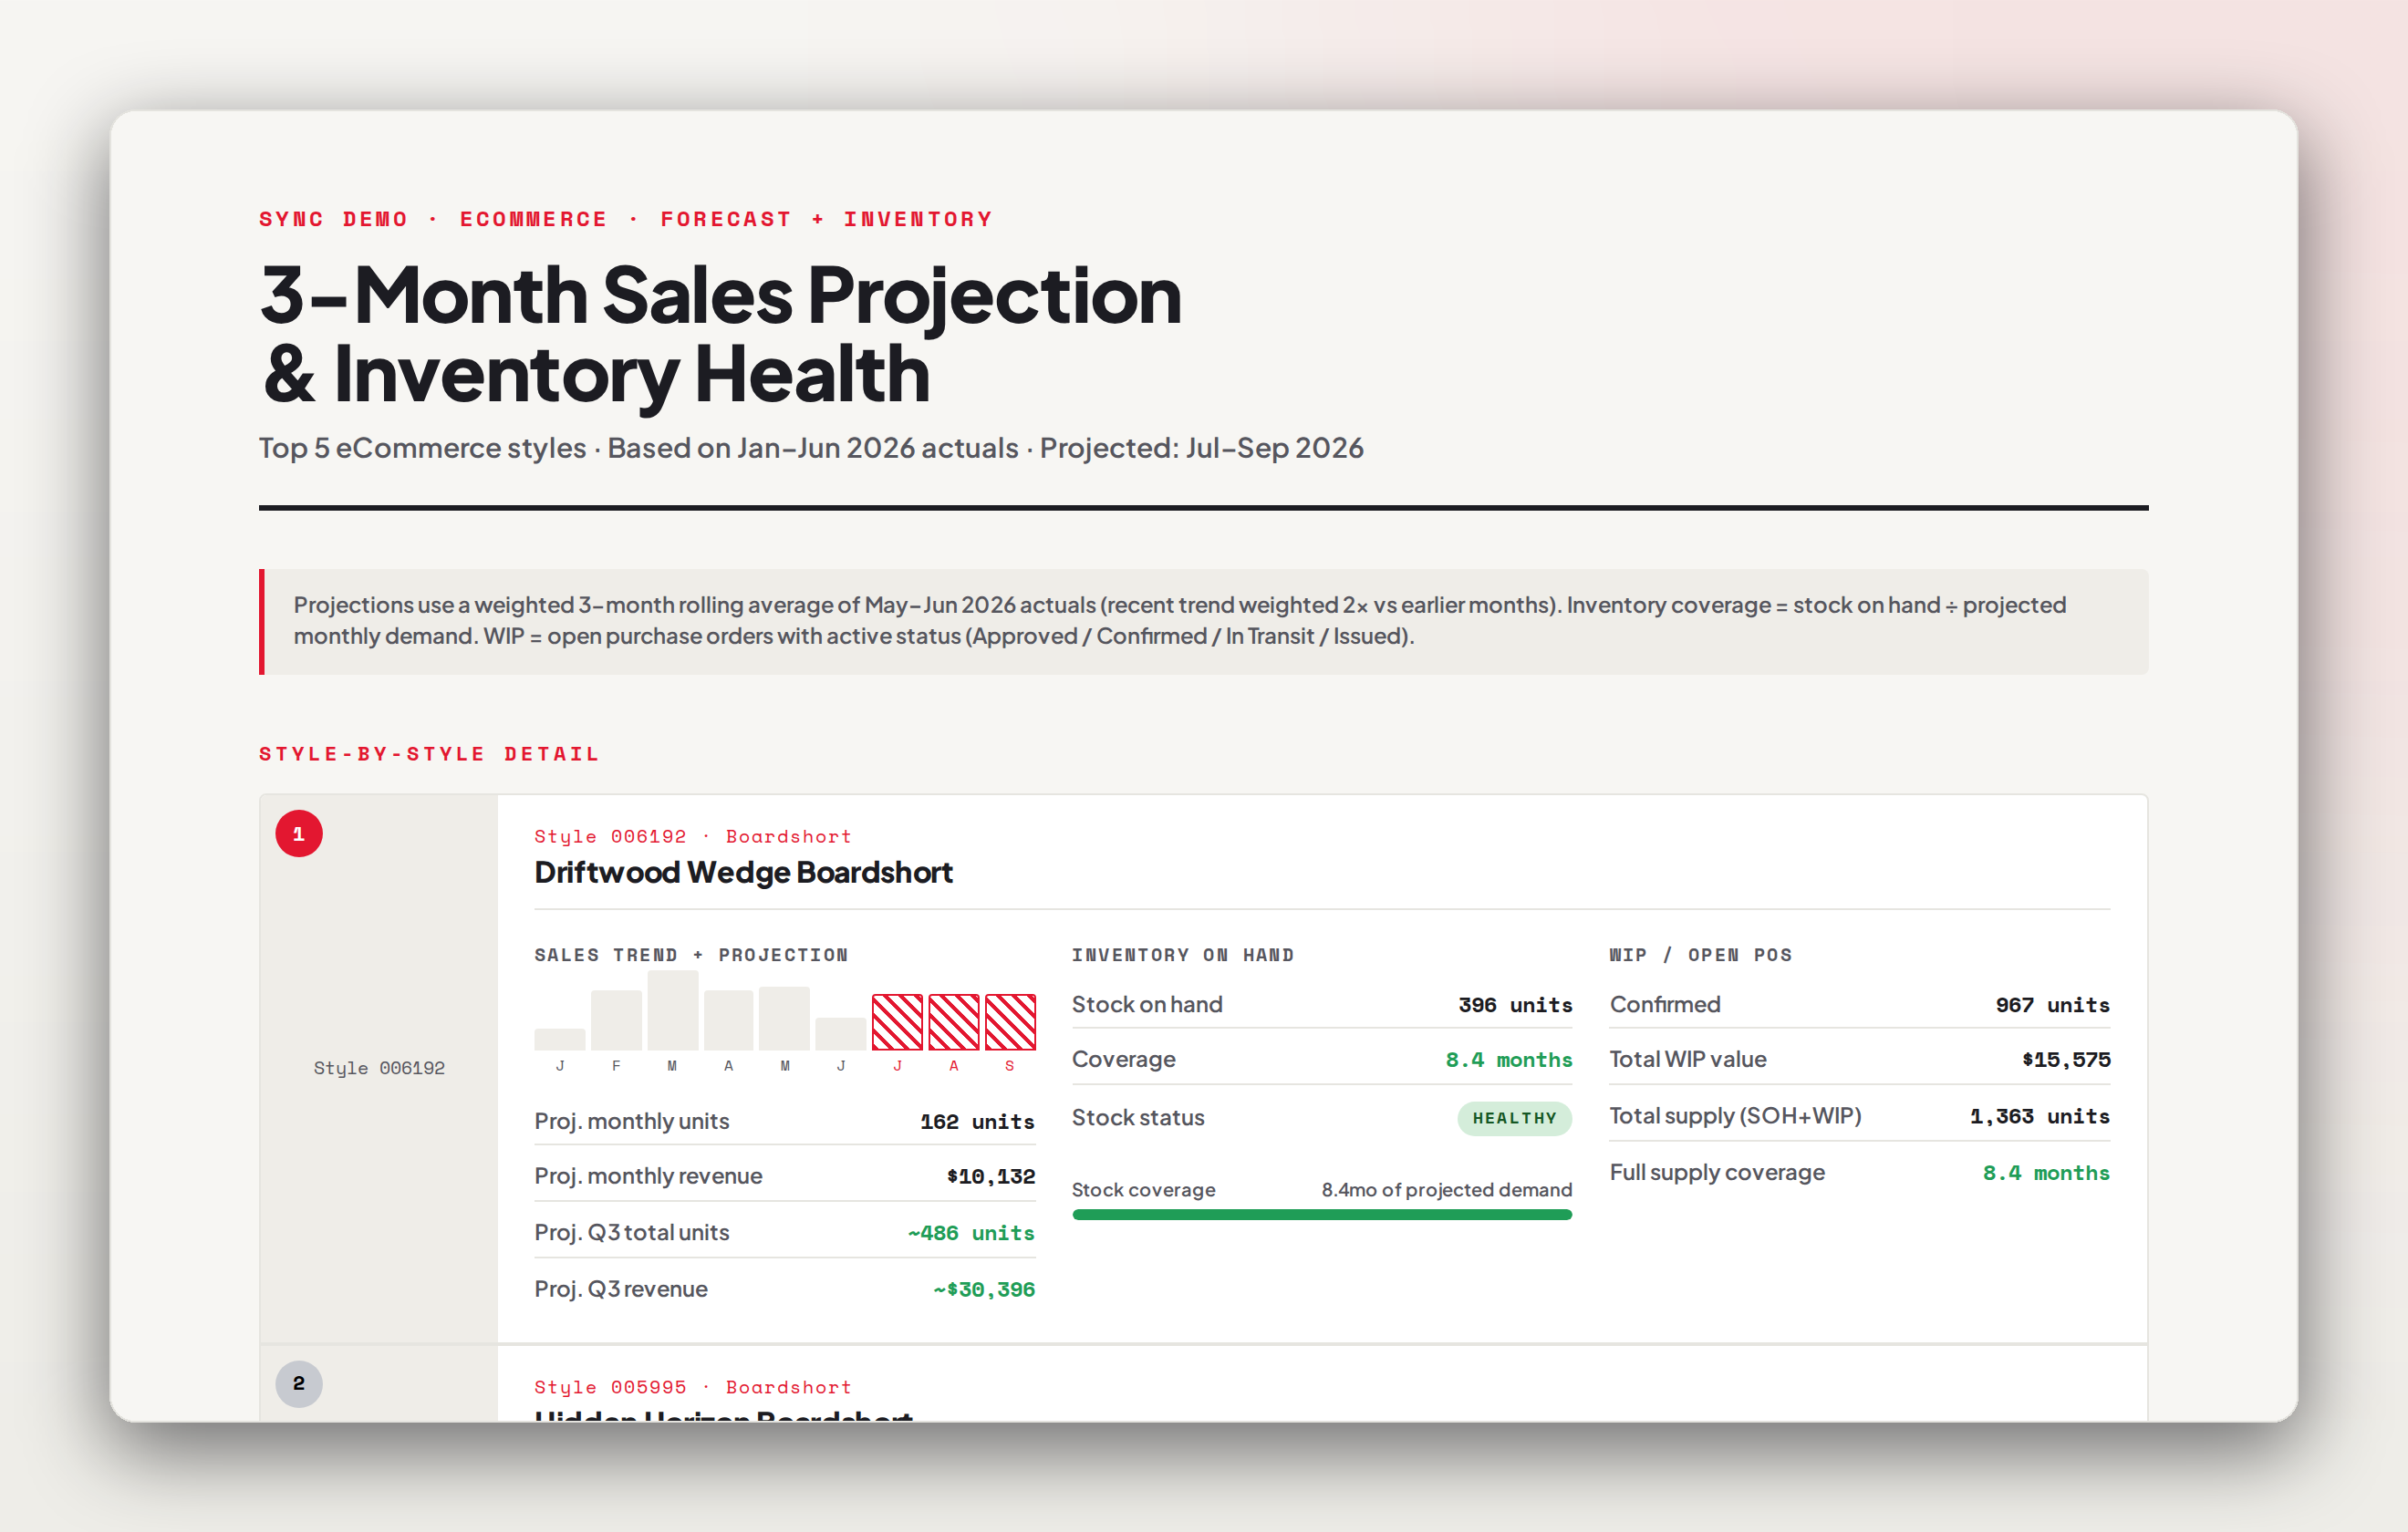Click the Stock on hand units row

coord(1322,1004)
